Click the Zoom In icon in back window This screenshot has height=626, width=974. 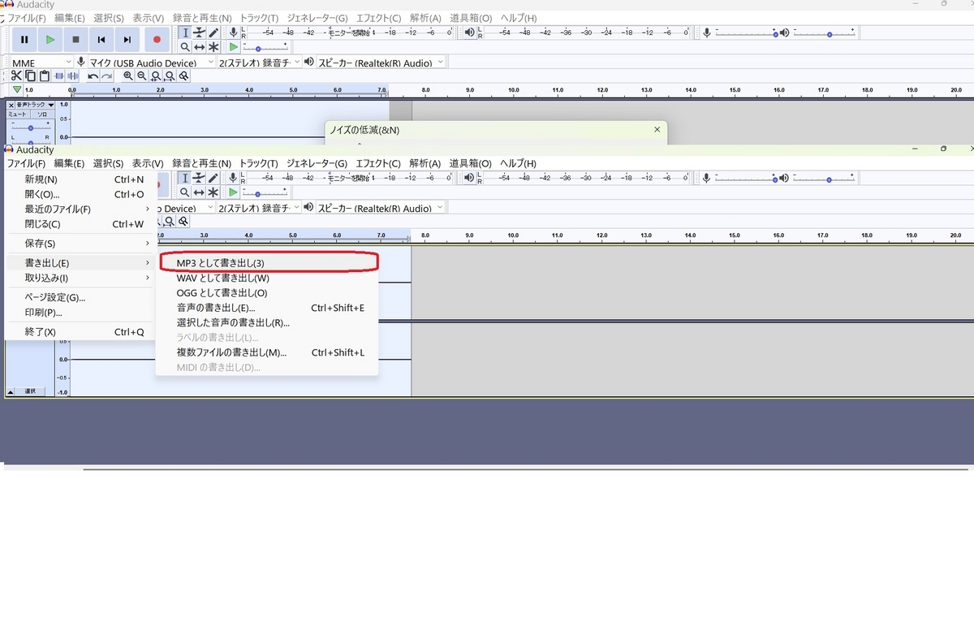[128, 76]
